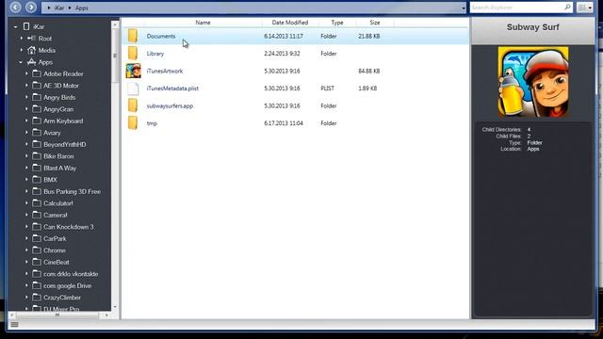This screenshot has width=603, height=339.
Task: Select com.drklo.vkontakte in the tree
Action: [x=71, y=274]
